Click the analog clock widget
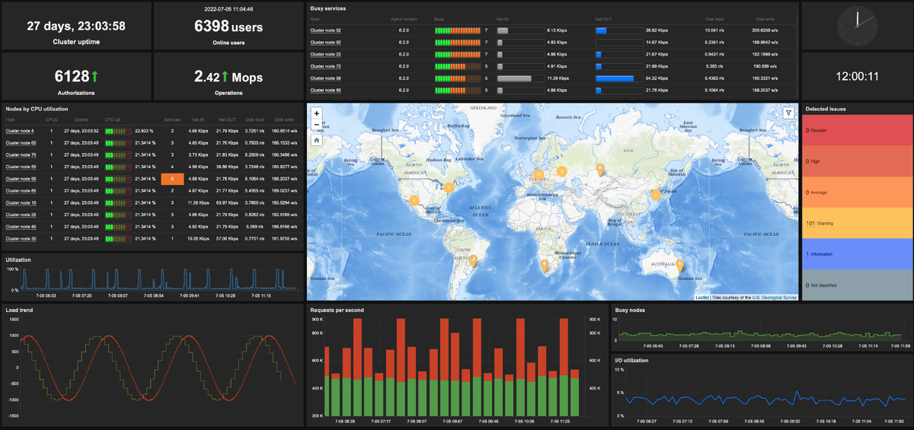Screen dimensions: 914x430 tap(857, 25)
